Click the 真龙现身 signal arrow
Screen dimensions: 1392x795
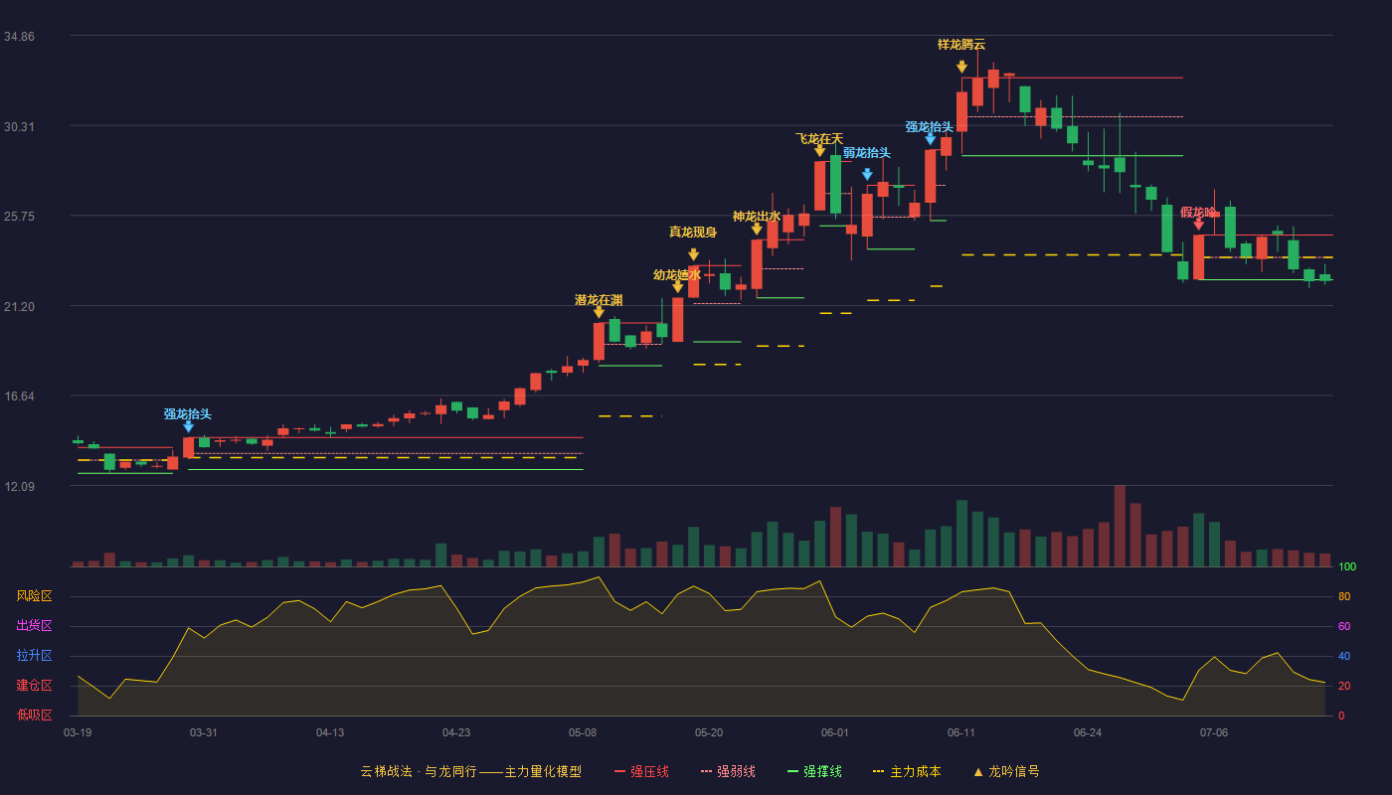(693, 254)
